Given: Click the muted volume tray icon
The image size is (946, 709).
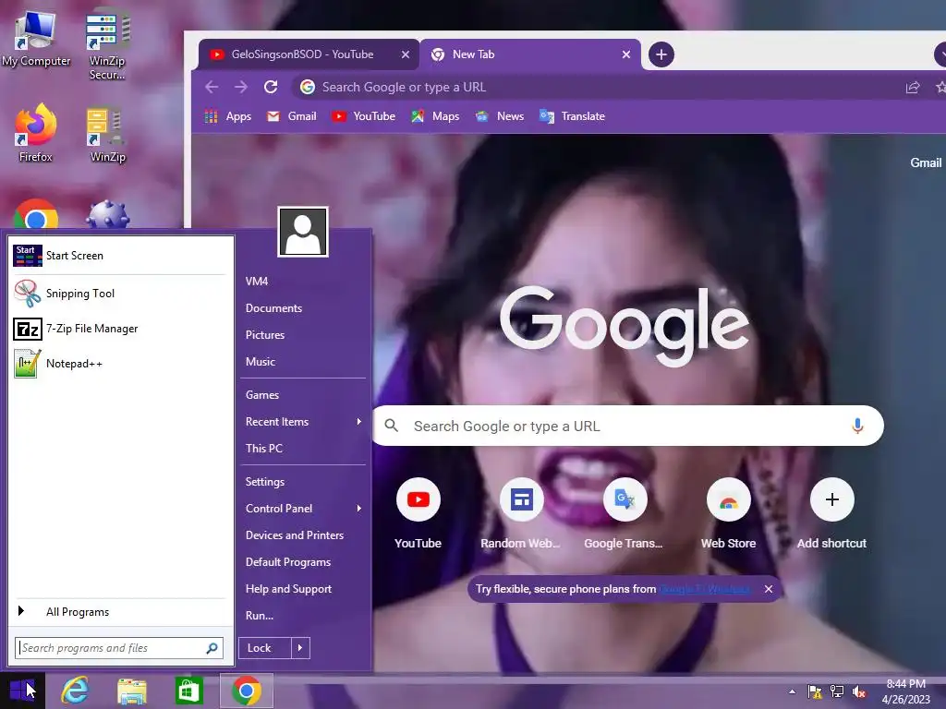Looking at the screenshot, I should pos(858,691).
